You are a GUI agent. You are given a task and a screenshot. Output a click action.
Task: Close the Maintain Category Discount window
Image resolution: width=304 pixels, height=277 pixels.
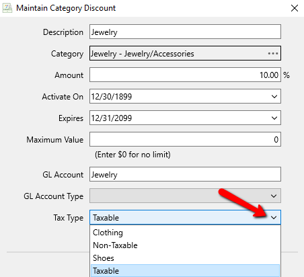tap(295, 8)
